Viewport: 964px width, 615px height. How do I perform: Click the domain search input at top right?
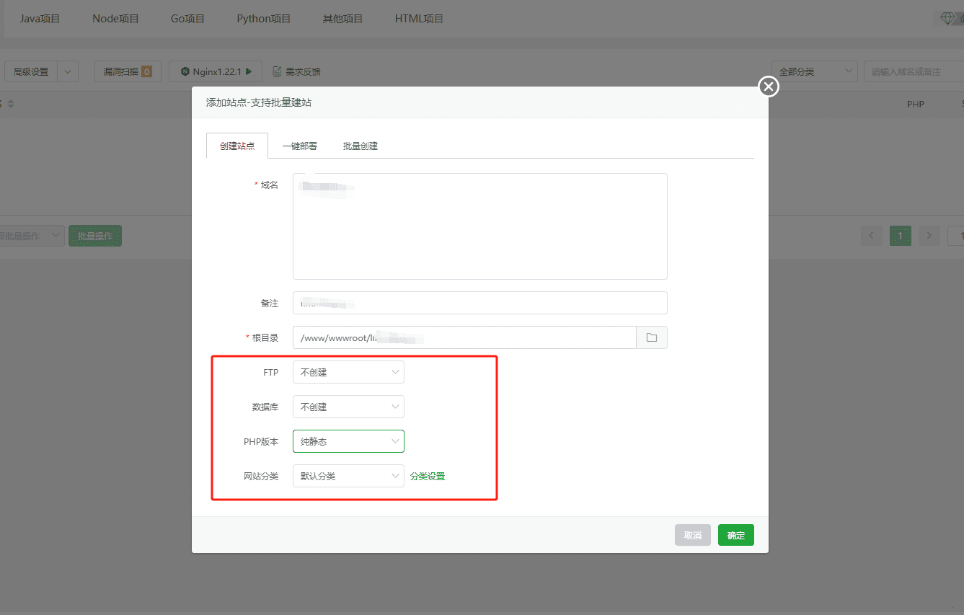pyautogui.click(x=912, y=71)
